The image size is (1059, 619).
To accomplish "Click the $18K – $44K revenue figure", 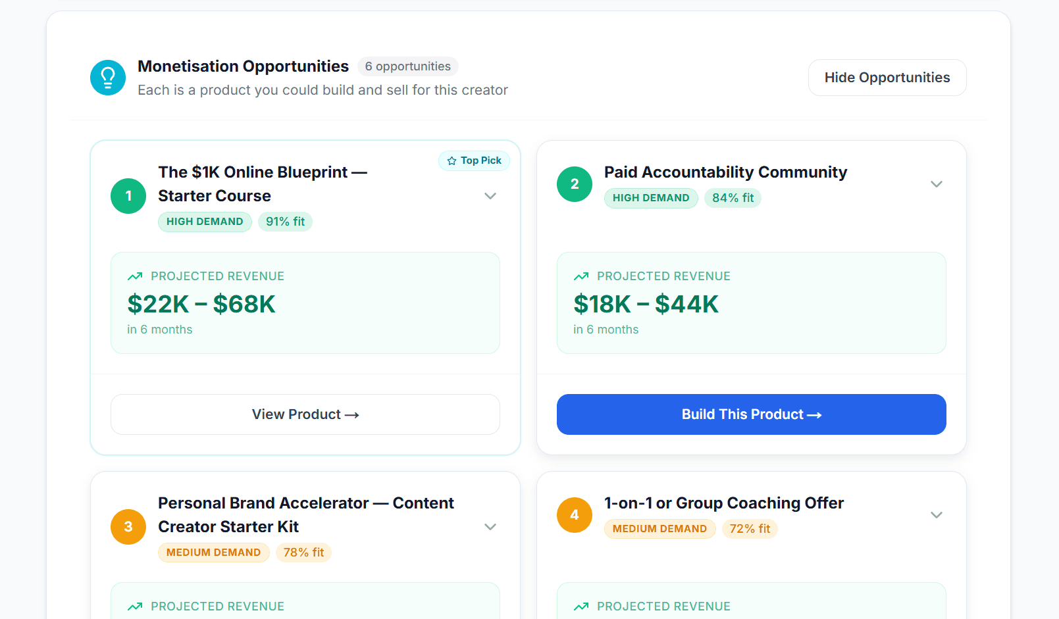I will tap(646, 304).
